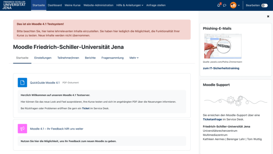Click 'Quelle: pexels.com/Polina Zimmermann' caption
Viewport: 273px width, 154px height.
click(222, 62)
